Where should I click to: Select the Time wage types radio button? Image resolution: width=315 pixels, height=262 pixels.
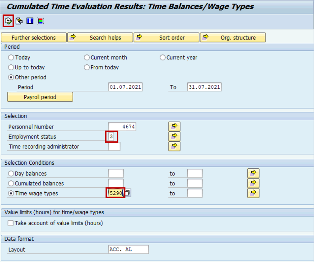click(11, 193)
